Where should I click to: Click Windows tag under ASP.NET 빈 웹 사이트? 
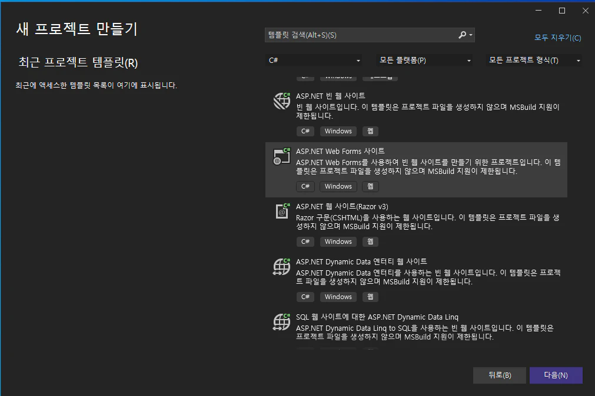coord(338,131)
